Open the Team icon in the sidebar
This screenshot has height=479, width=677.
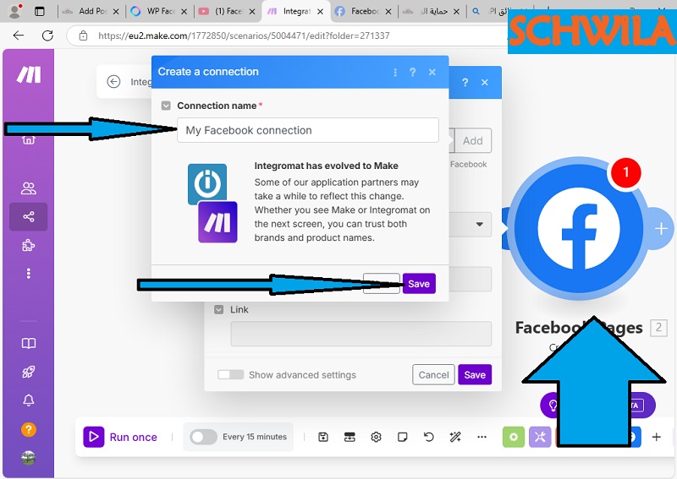(29, 188)
